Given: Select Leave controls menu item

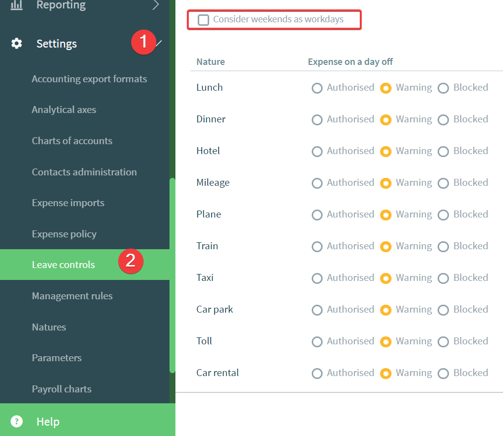Looking at the screenshot, I should 85,265.
